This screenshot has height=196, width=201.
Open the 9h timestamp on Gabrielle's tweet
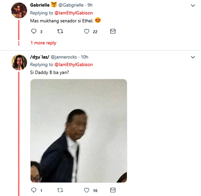90,5
